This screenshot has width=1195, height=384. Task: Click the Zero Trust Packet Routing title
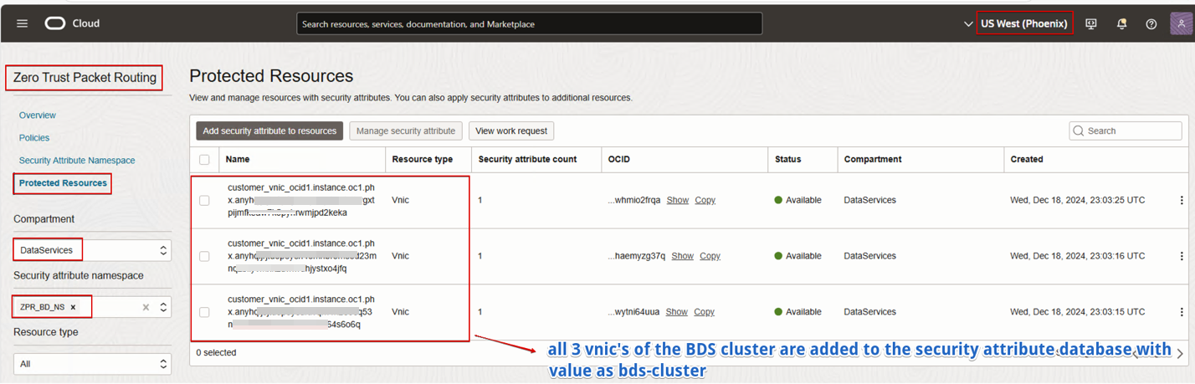pyautogui.click(x=85, y=78)
